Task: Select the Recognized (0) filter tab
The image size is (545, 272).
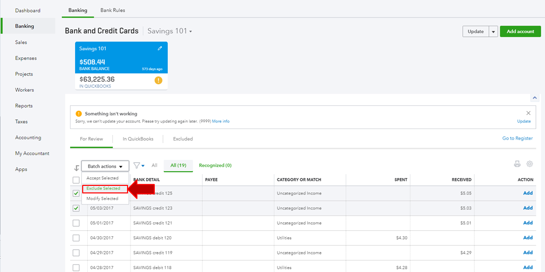Action: click(x=215, y=165)
